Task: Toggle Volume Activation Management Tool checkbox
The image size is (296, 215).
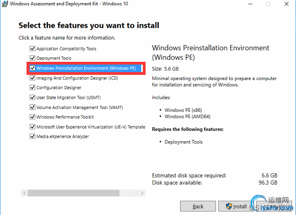Action: pyautogui.click(x=32, y=107)
